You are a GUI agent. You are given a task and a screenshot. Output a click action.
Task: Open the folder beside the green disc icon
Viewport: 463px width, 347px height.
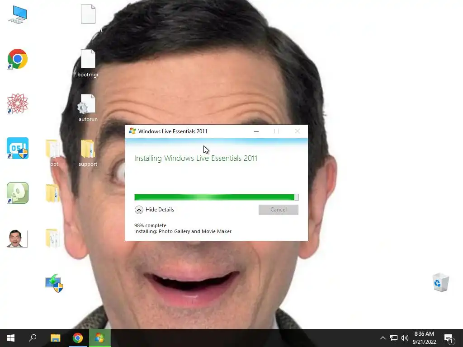coord(52,193)
